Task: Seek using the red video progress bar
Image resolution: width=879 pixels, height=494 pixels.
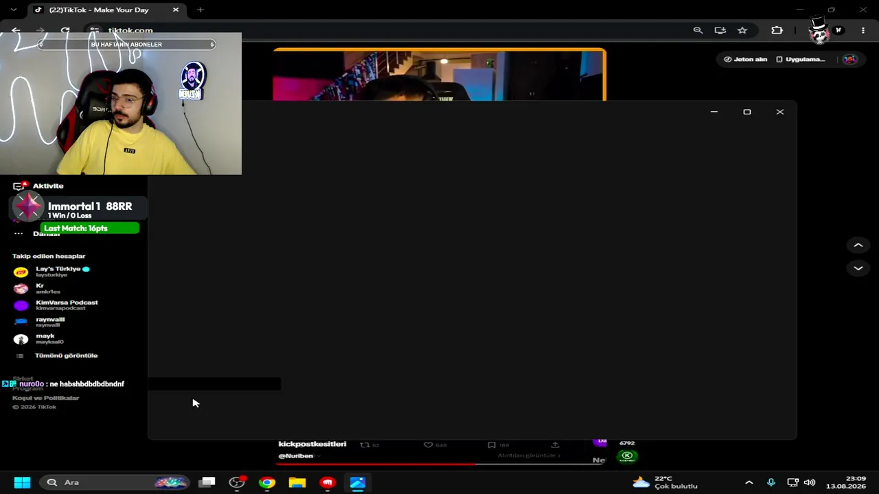Action: click(x=439, y=464)
